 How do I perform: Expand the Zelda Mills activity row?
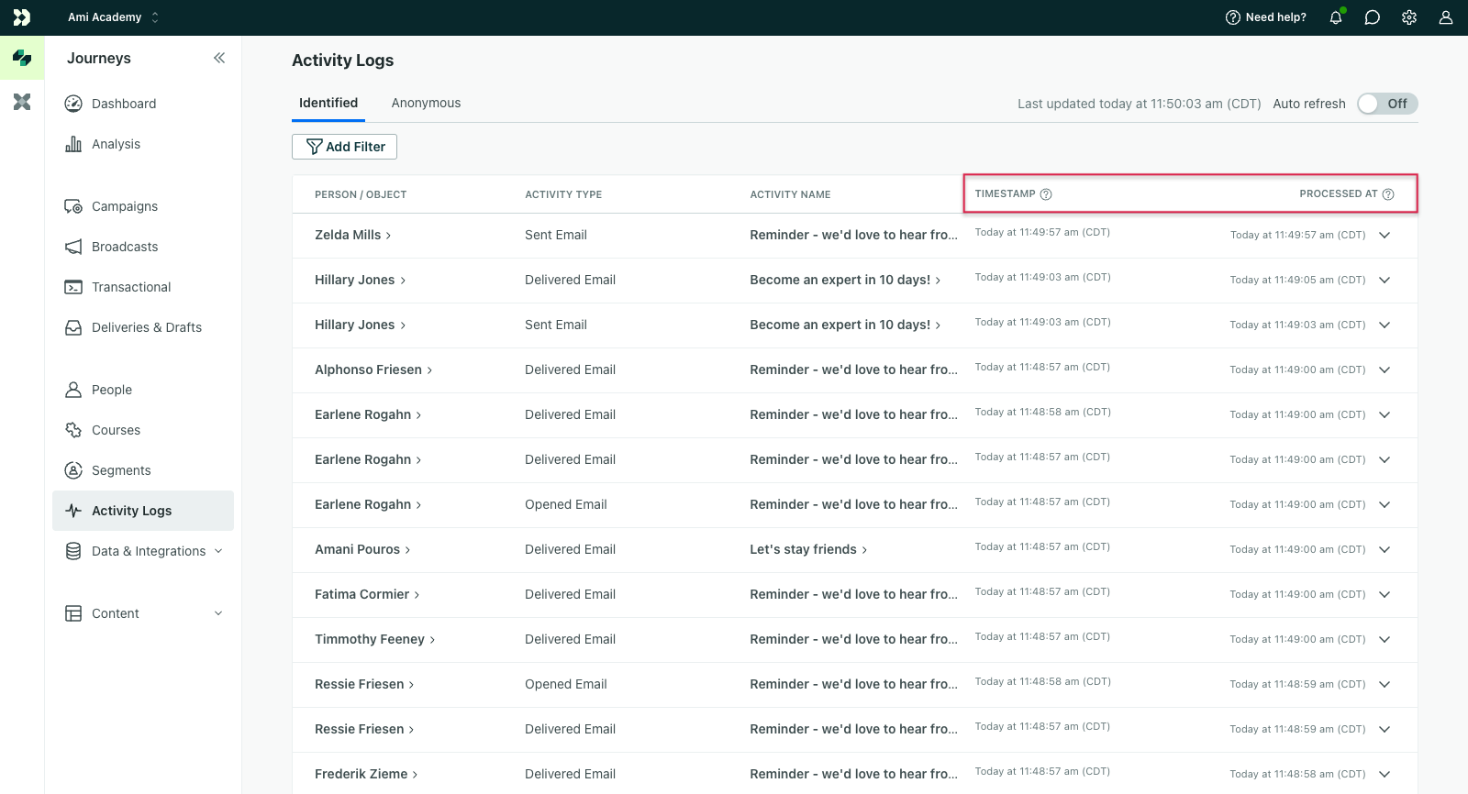point(1385,235)
